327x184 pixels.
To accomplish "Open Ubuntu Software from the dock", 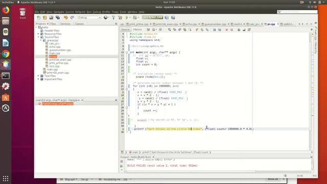I will click(x=6, y=97).
